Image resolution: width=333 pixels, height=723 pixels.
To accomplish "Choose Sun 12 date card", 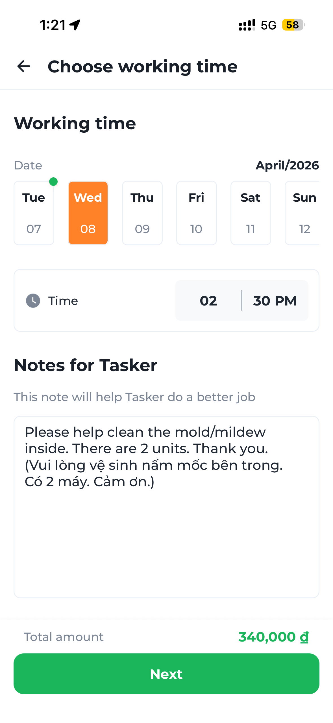I will (x=303, y=213).
